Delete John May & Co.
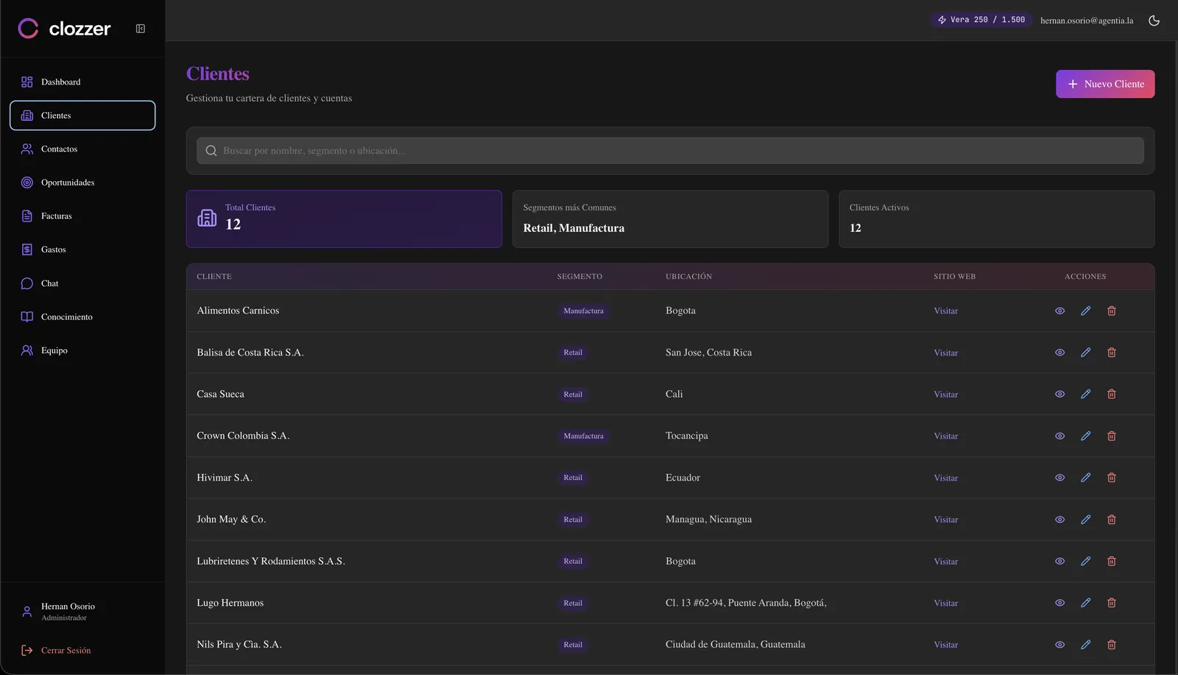 1112,520
